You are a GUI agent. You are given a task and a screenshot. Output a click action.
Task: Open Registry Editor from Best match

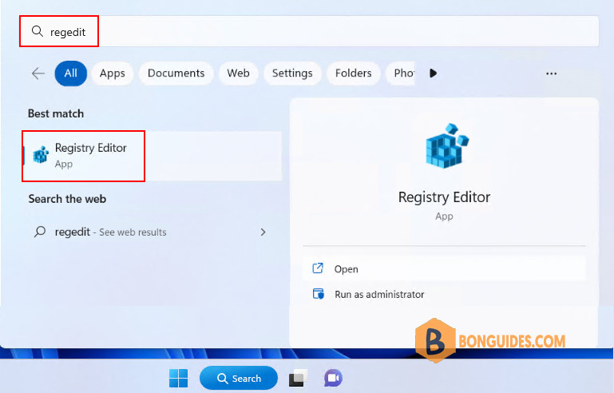click(x=153, y=156)
